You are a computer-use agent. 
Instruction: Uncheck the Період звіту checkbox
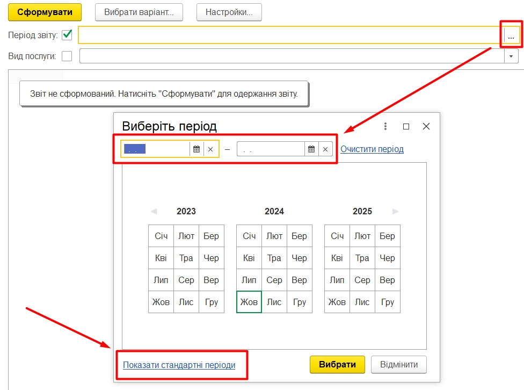pyautogui.click(x=67, y=35)
